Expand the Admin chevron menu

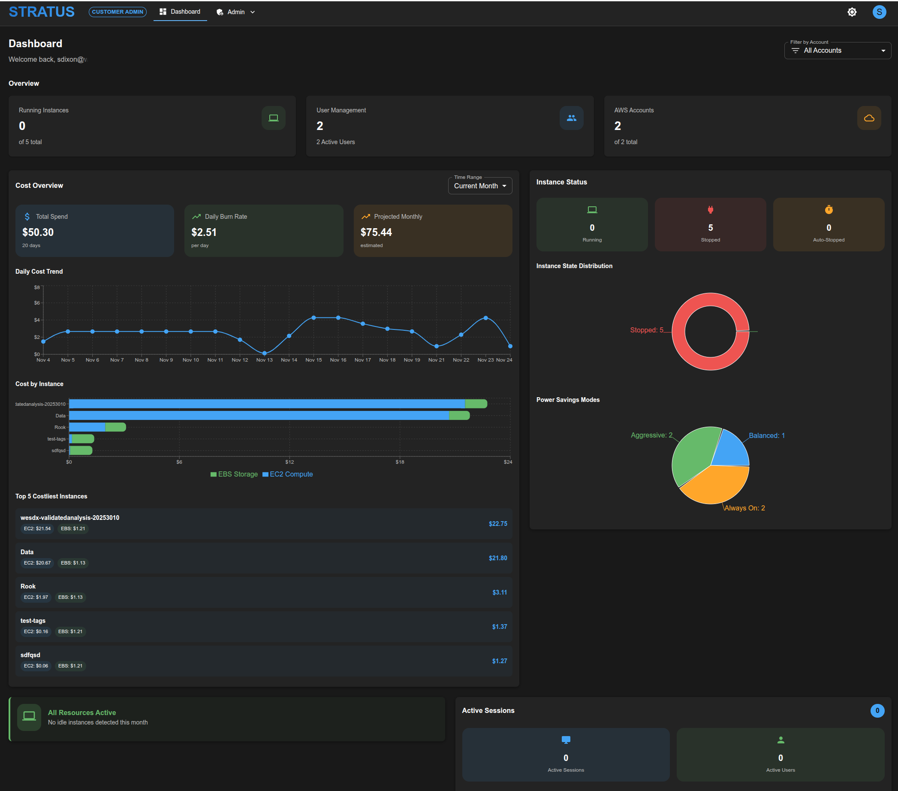click(253, 12)
